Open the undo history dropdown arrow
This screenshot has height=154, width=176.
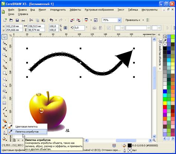(x=56, y=20)
